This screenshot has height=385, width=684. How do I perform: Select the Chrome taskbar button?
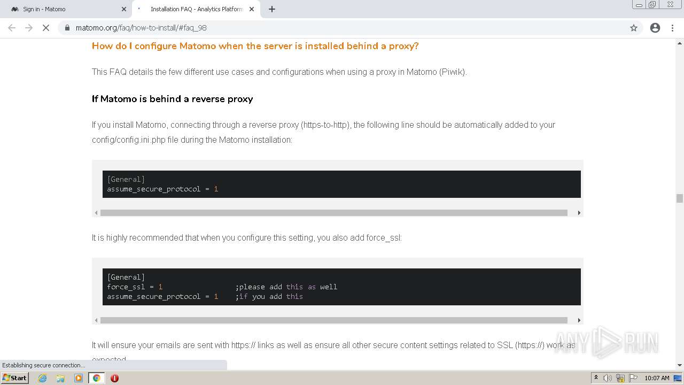pyautogui.click(x=97, y=378)
